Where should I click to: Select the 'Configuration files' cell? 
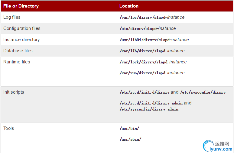pyautogui.click(x=22, y=28)
